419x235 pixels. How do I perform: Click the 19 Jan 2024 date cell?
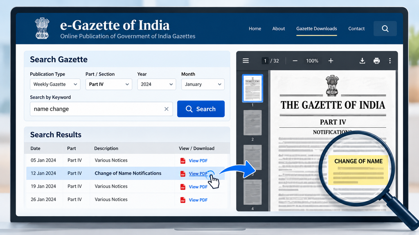pyautogui.click(x=43, y=186)
